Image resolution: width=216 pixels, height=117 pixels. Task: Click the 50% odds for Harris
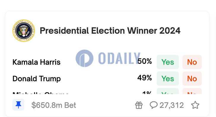click(145, 61)
